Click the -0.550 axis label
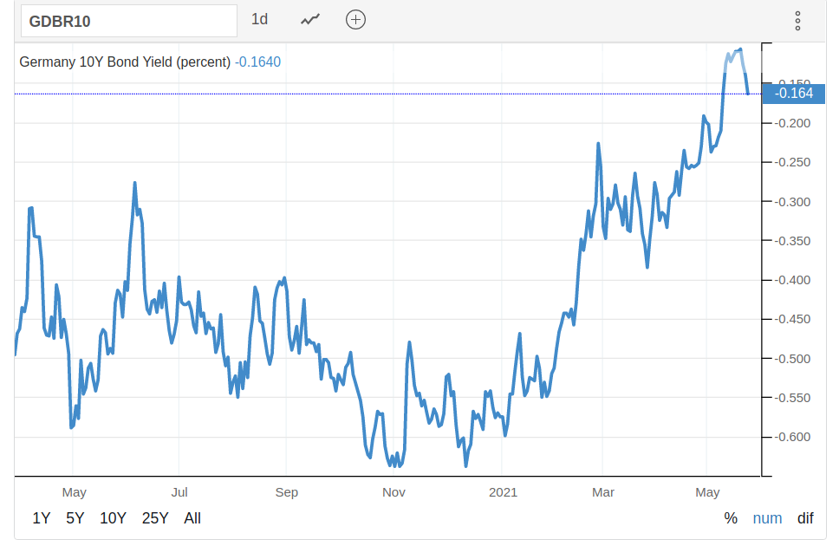The image size is (839, 546). point(792,398)
